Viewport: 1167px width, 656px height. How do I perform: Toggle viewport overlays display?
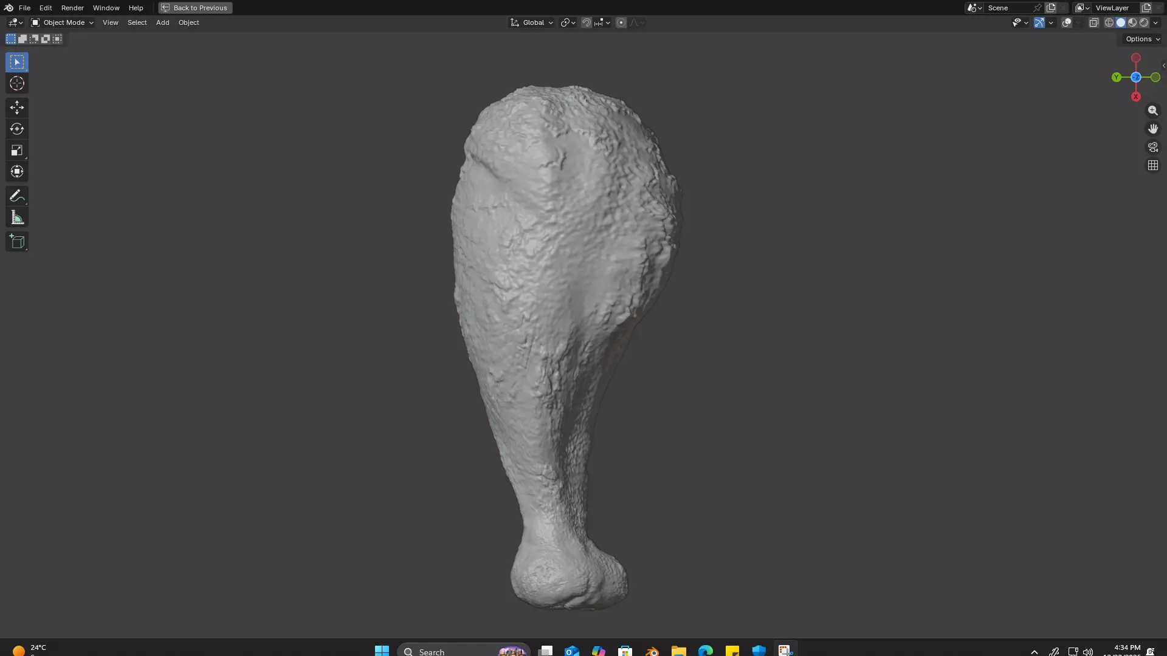1067,22
